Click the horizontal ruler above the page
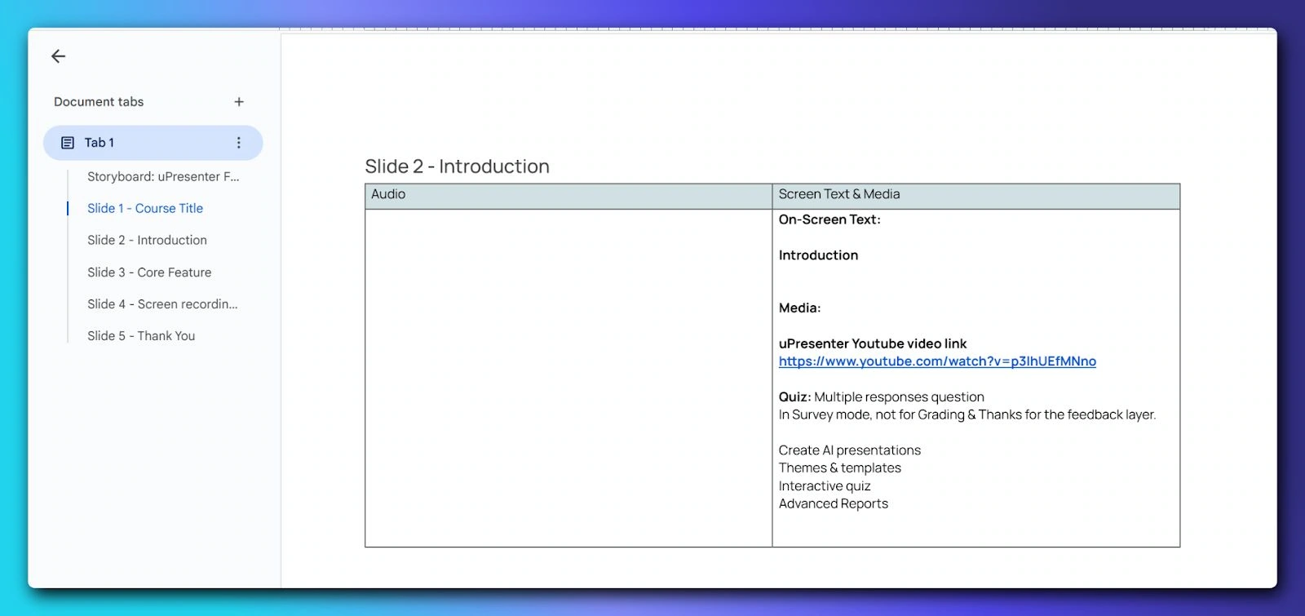This screenshot has height=616, width=1305. click(775, 30)
